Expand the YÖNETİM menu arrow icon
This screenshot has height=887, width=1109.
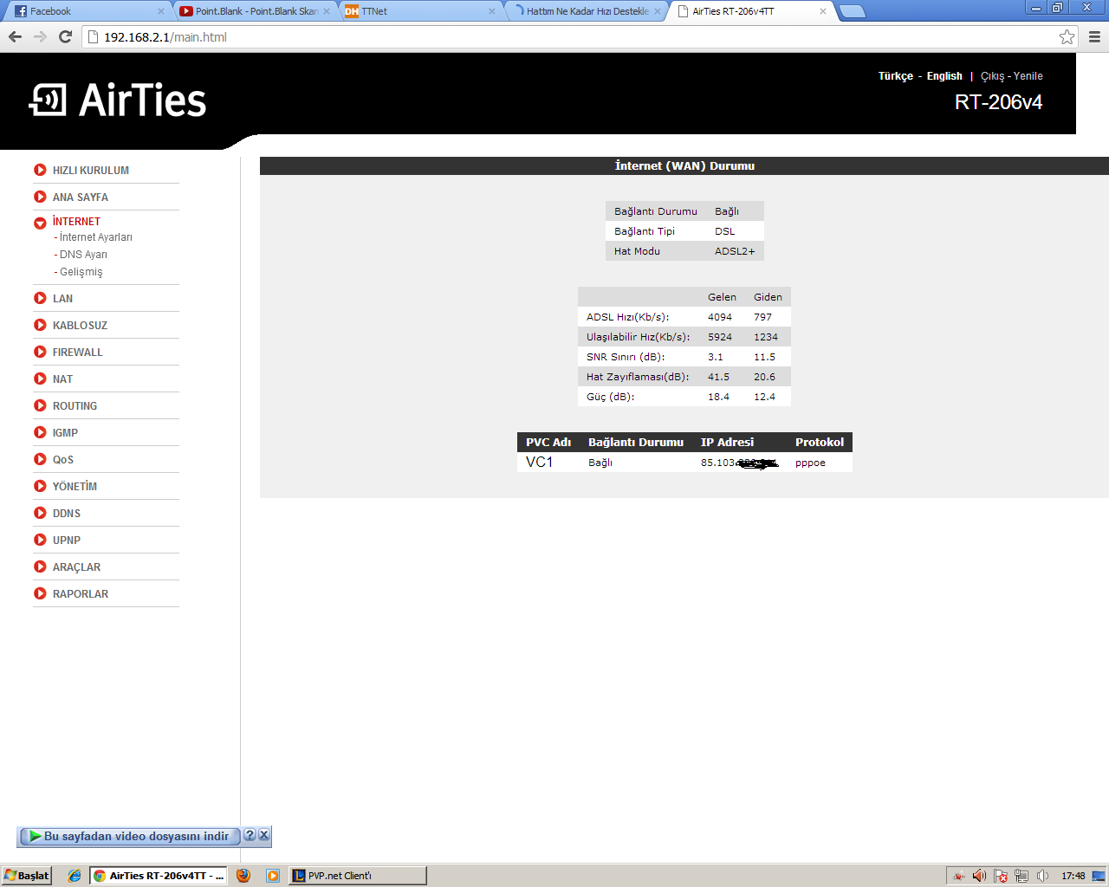pyautogui.click(x=40, y=486)
